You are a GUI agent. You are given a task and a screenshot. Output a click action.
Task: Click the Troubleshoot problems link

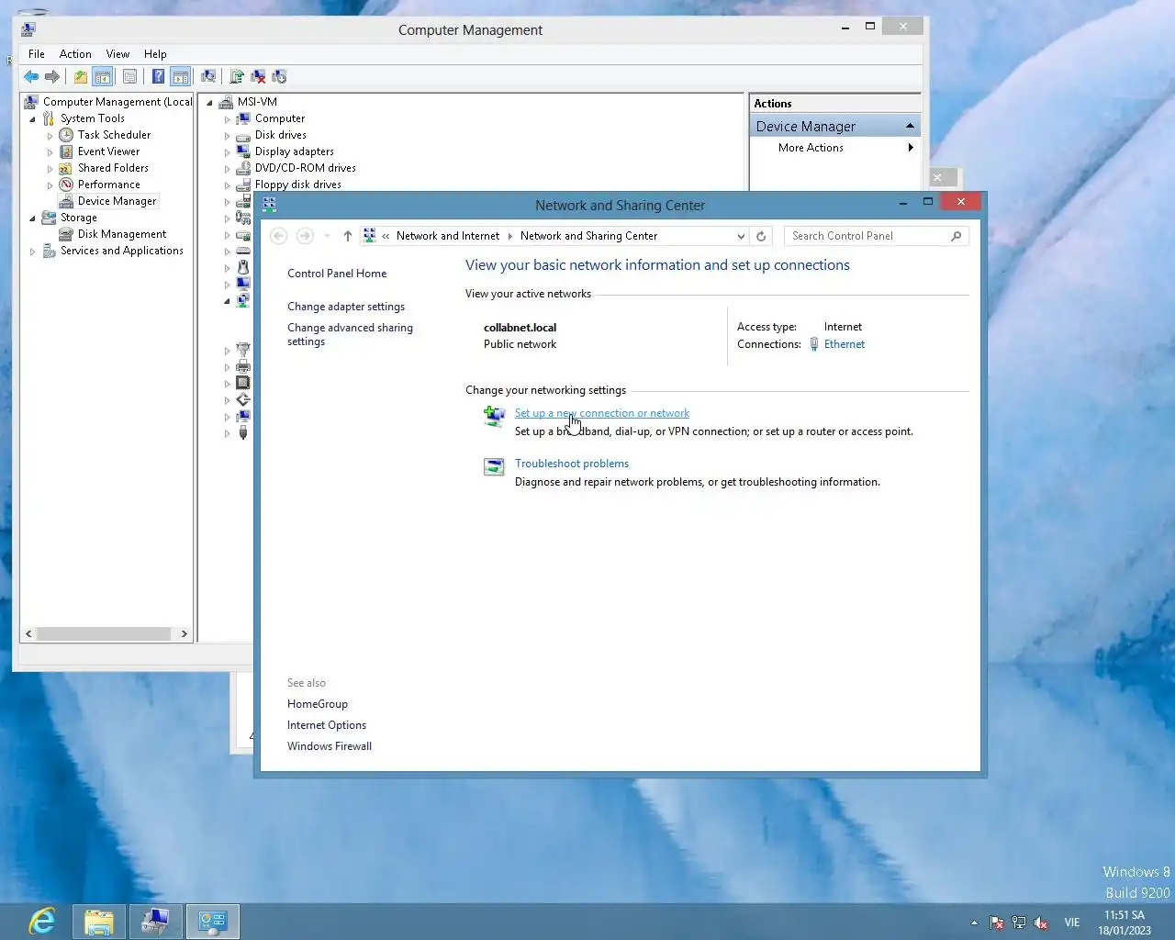(x=572, y=464)
